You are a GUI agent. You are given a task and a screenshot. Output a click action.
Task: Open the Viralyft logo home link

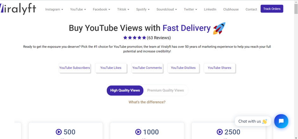(18, 9)
